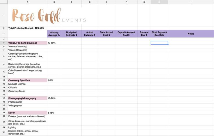
Task: Select row 12 header
Action: pos(4,80)
